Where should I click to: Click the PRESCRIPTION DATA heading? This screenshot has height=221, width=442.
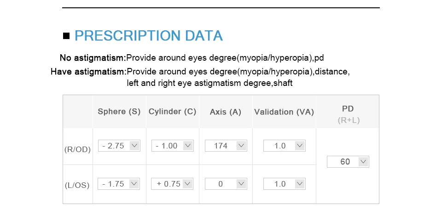pyautogui.click(x=149, y=36)
